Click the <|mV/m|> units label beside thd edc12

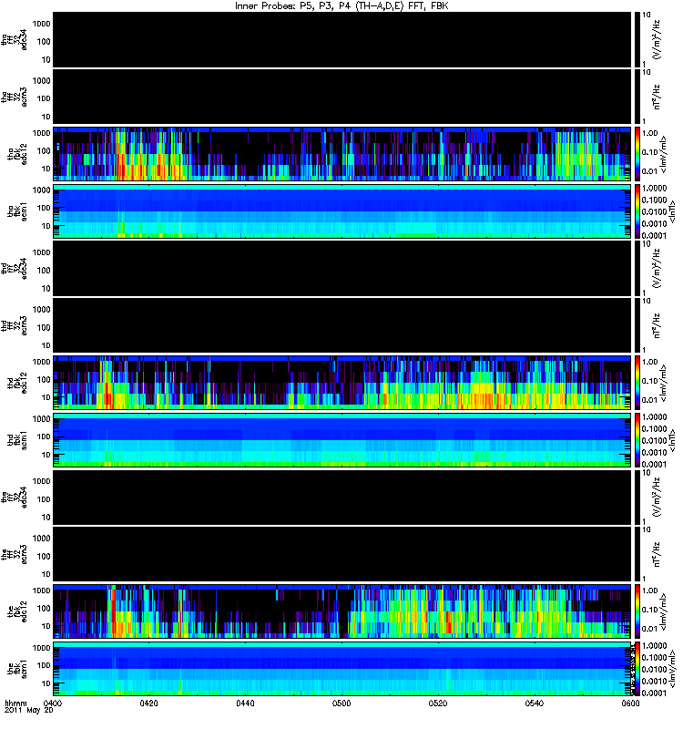(x=664, y=383)
